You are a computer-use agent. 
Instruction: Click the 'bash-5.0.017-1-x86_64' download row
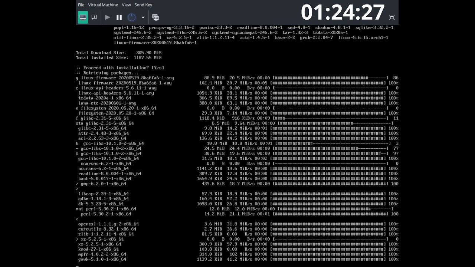coord(238,178)
